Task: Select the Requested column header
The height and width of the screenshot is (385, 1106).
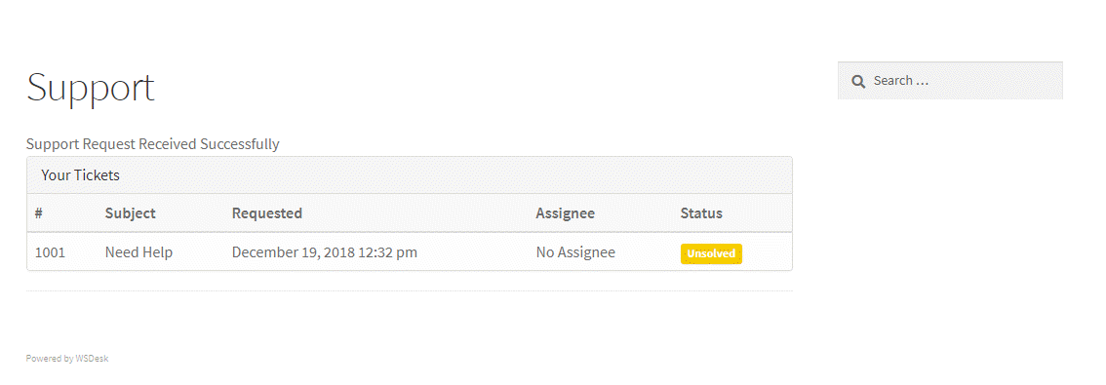Action: click(267, 212)
